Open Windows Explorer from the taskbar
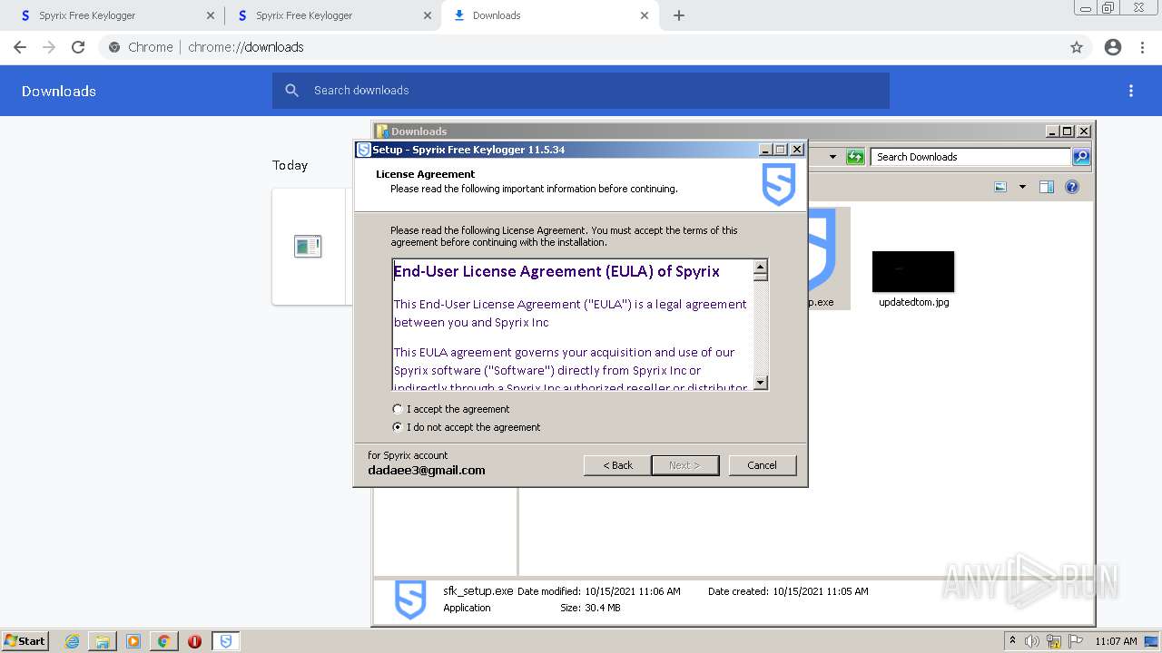 tap(103, 641)
